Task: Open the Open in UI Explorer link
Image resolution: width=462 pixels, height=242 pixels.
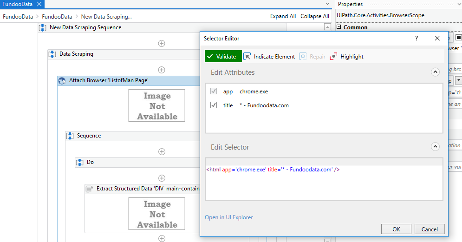Action: coord(228,217)
